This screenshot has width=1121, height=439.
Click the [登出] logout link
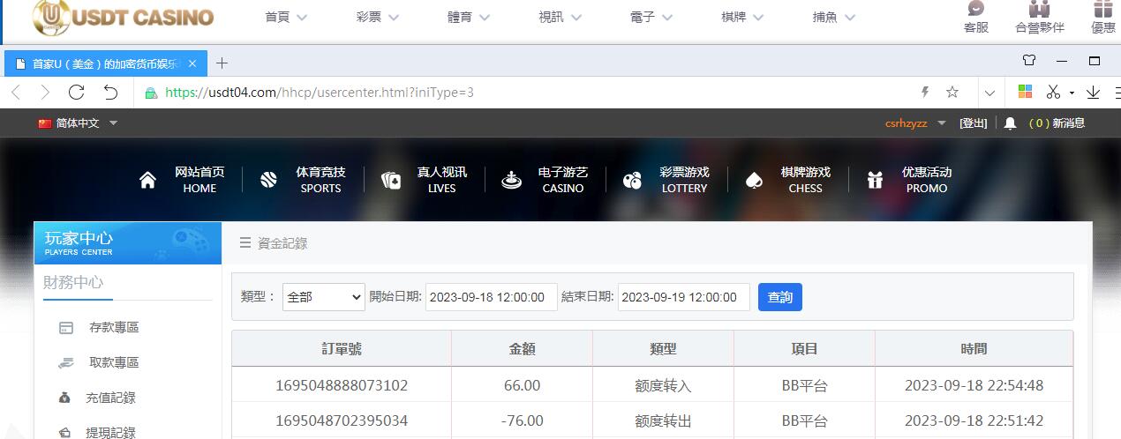click(974, 123)
